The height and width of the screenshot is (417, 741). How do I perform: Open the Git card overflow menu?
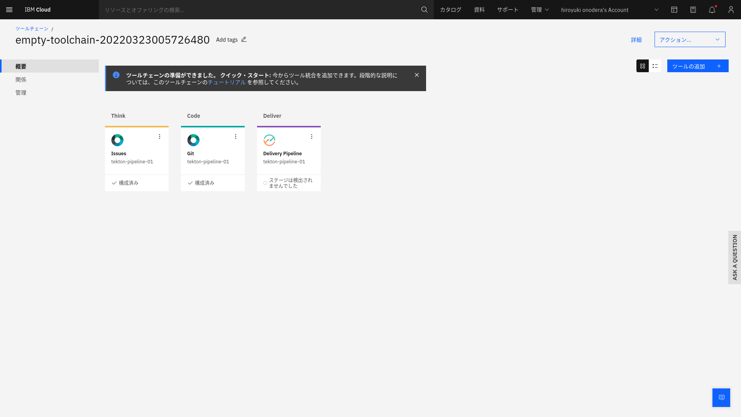pyautogui.click(x=235, y=136)
